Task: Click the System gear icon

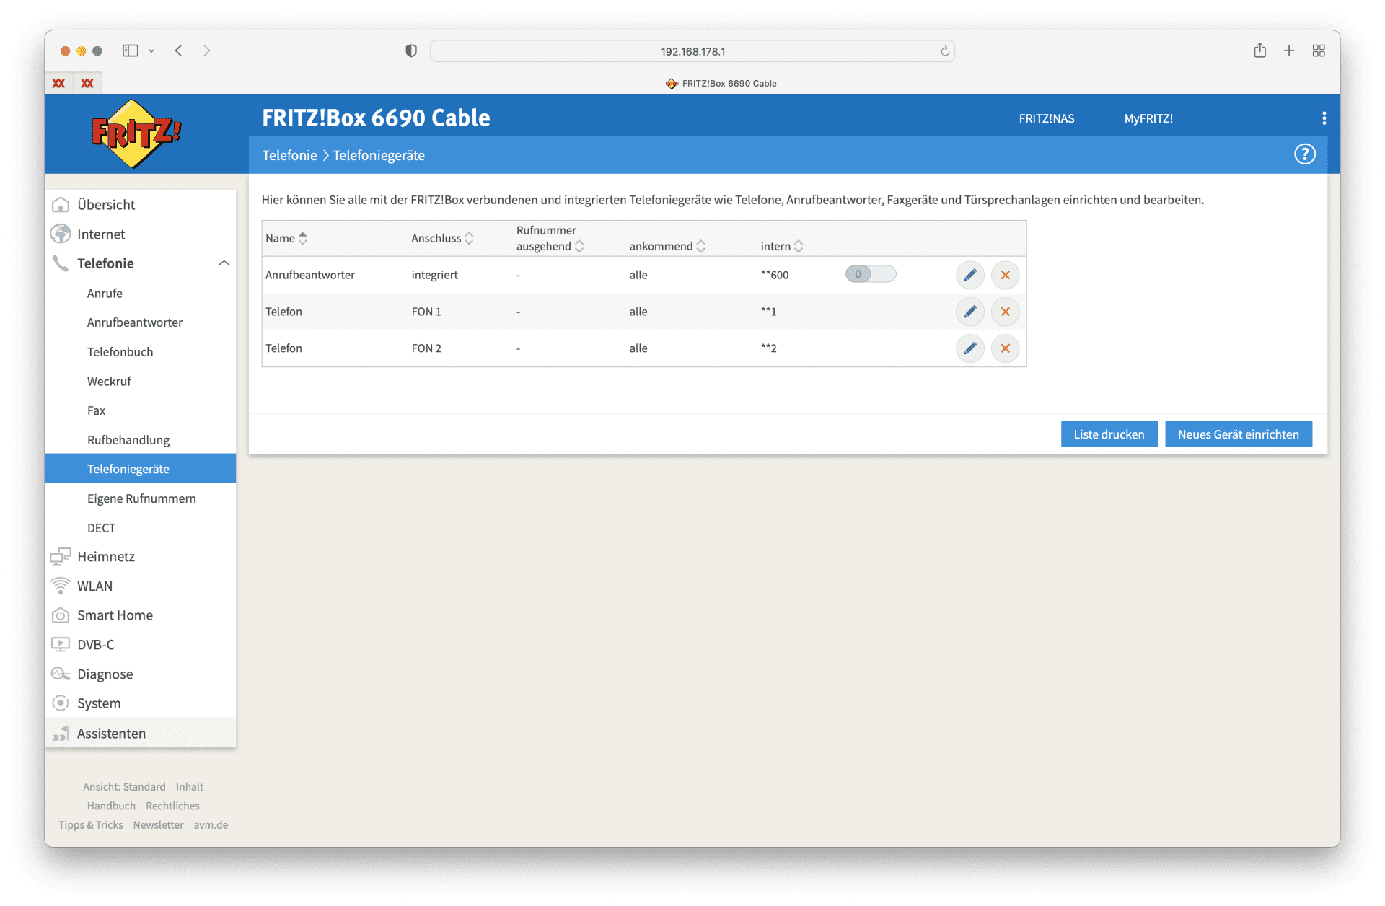Action: 61,703
